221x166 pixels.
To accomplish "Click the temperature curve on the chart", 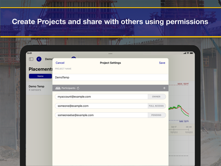I will point(179,110).
